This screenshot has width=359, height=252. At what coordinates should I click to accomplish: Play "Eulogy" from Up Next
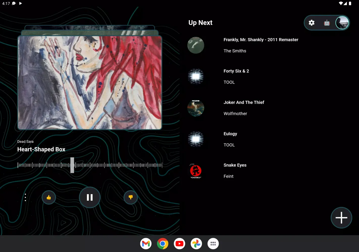pos(230,134)
